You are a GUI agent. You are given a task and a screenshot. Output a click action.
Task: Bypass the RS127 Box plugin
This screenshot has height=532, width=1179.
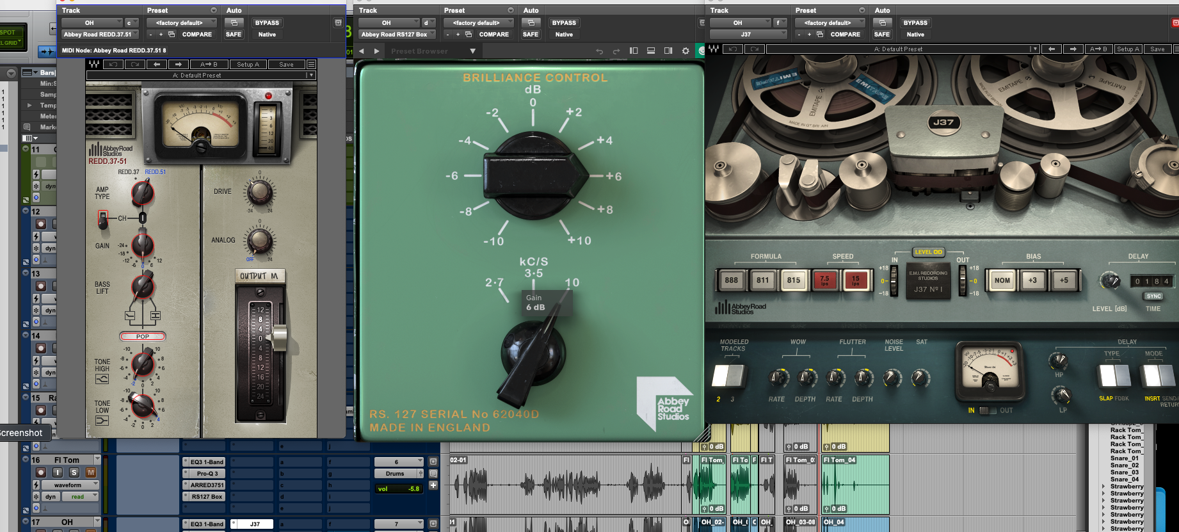pos(564,22)
